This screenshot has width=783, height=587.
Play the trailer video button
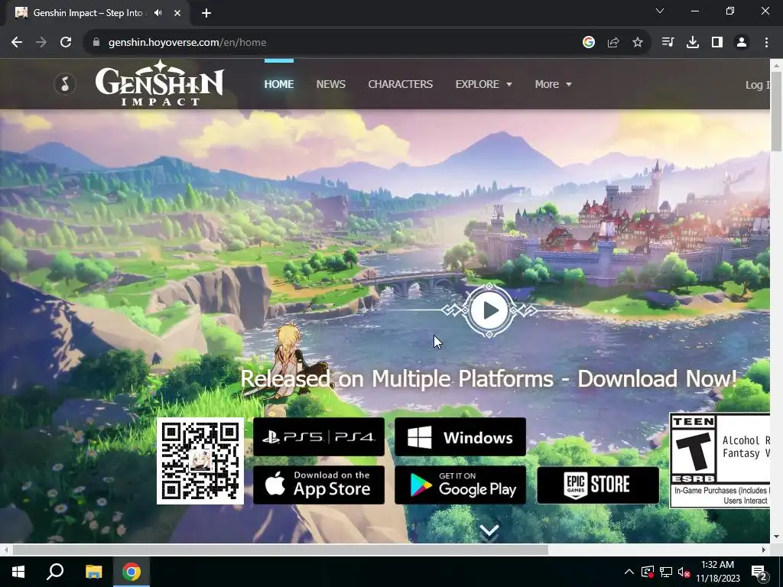coord(489,310)
